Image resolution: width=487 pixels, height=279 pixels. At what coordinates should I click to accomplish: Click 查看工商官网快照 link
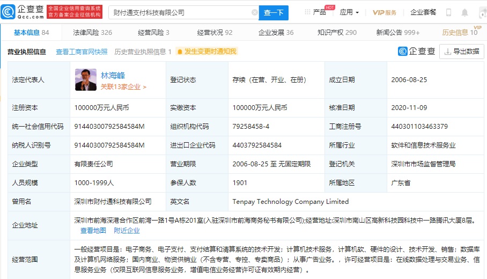pyautogui.click(x=82, y=52)
